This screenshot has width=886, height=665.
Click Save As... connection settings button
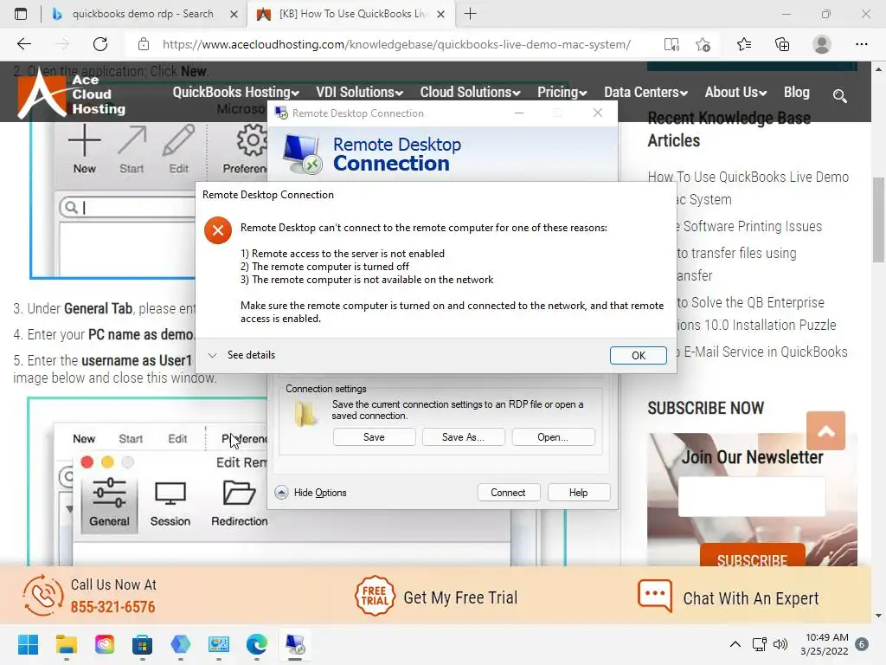click(x=463, y=437)
